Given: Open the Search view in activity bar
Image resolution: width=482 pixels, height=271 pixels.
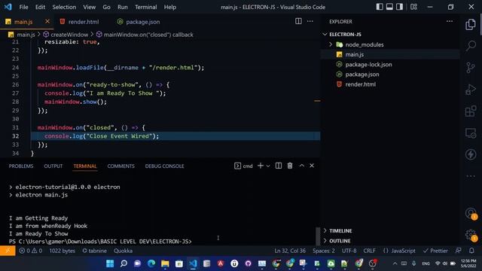Looking at the screenshot, I should pos(470,46).
